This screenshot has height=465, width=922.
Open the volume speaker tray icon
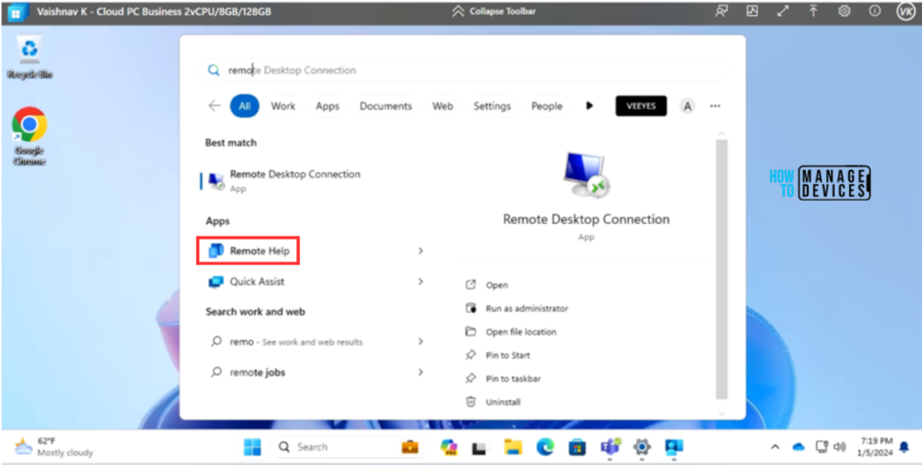(840, 447)
